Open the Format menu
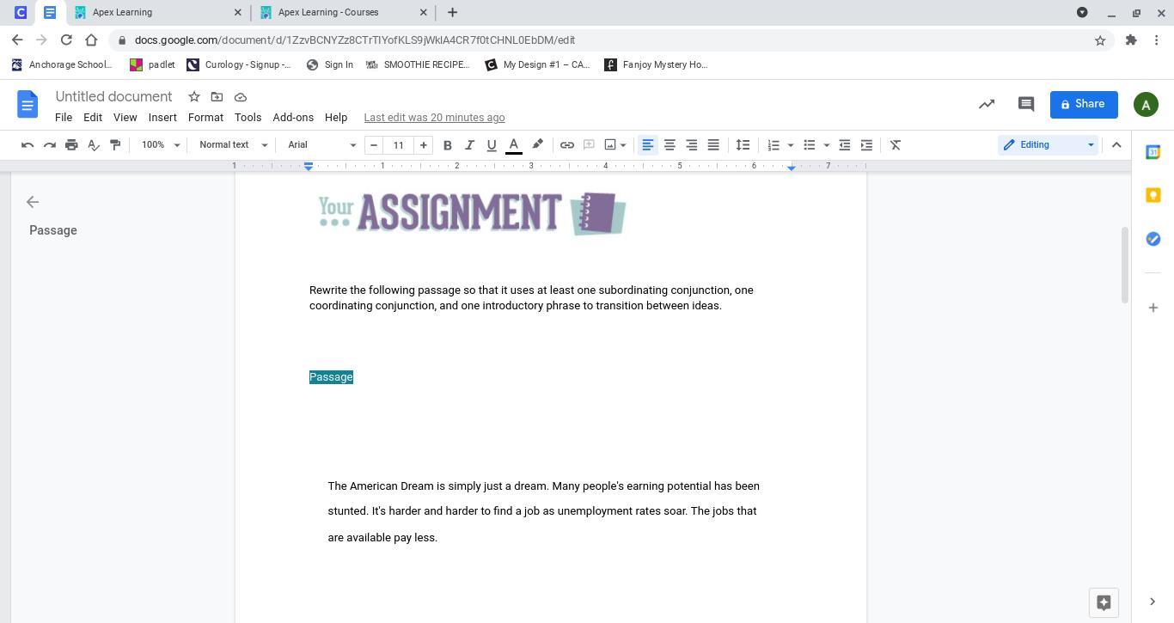The image size is (1174, 623). pyautogui.click(x=205, y=118)
